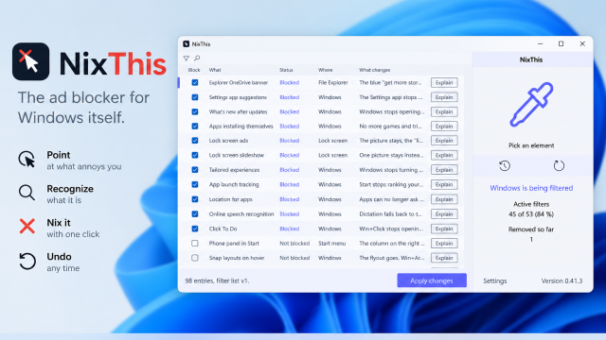Uncheck Tailored experiences
Image resolution: width=606 pixels, height=340 pixels.
click(x=195, y=170)
